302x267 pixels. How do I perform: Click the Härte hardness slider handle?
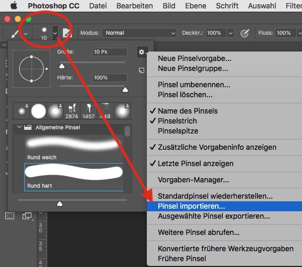coord(125,89)
